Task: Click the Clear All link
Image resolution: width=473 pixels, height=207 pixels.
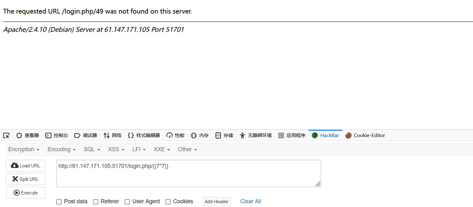Action: [251, 201]
